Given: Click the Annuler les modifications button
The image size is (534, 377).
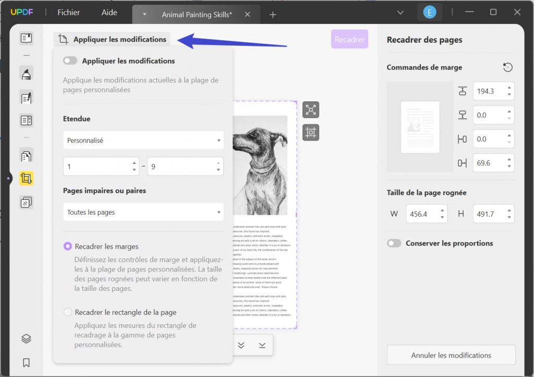Looking at the screenshot, I should [x=451, y=355].
